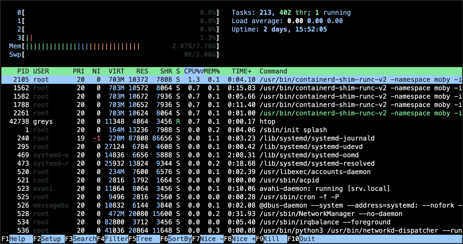
Task: Sort processes by the TIME+ column
Action: pyautogui.click(x=241, y=71)
